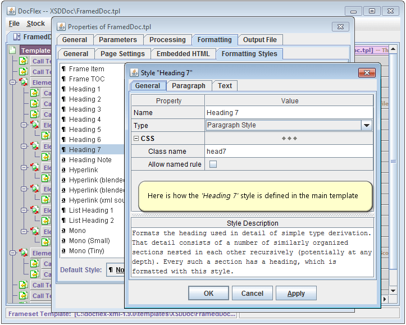Enable the Allow named rule checkbox
This screenshot has height=325, width=406.
[213, 164]
